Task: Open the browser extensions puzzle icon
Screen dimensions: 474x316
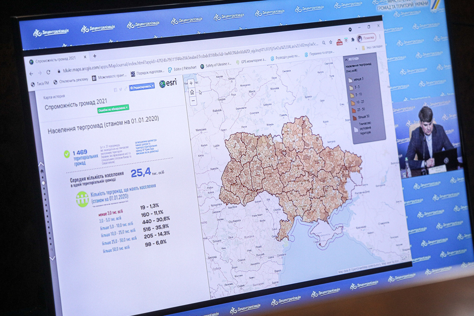Action: point(353,40)
